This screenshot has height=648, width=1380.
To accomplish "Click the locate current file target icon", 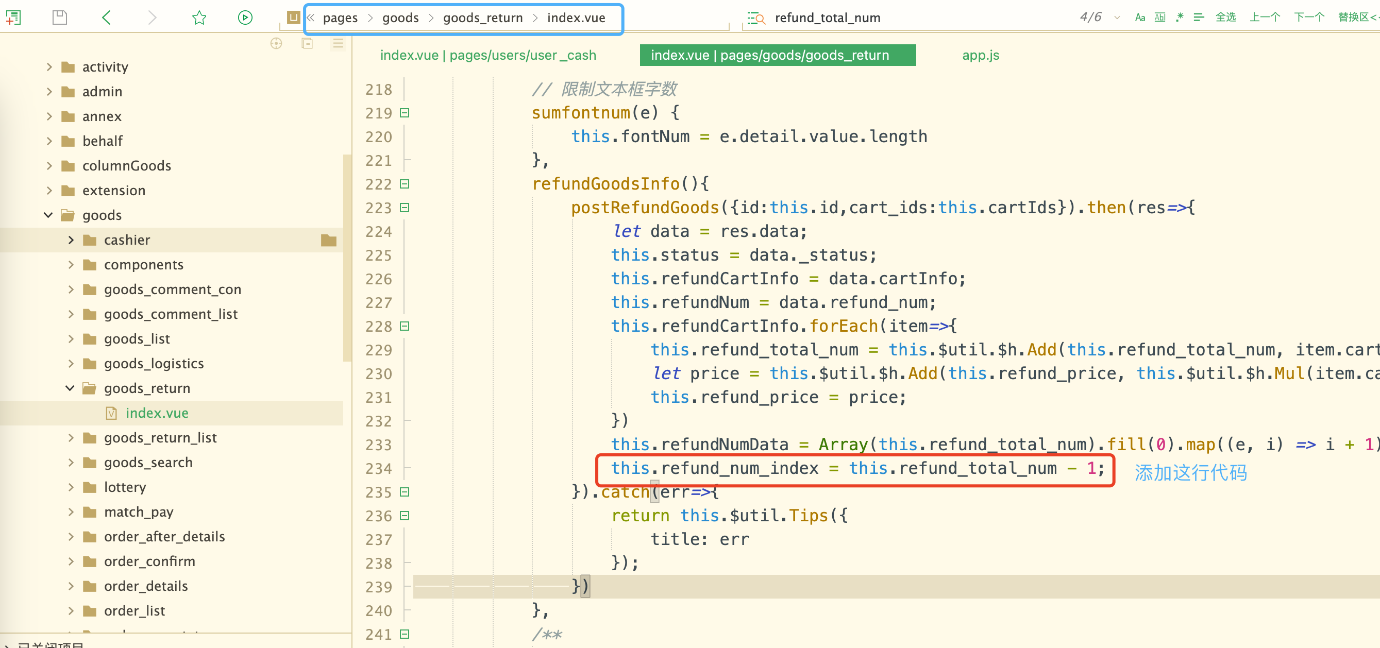I will tap(276, 43).
